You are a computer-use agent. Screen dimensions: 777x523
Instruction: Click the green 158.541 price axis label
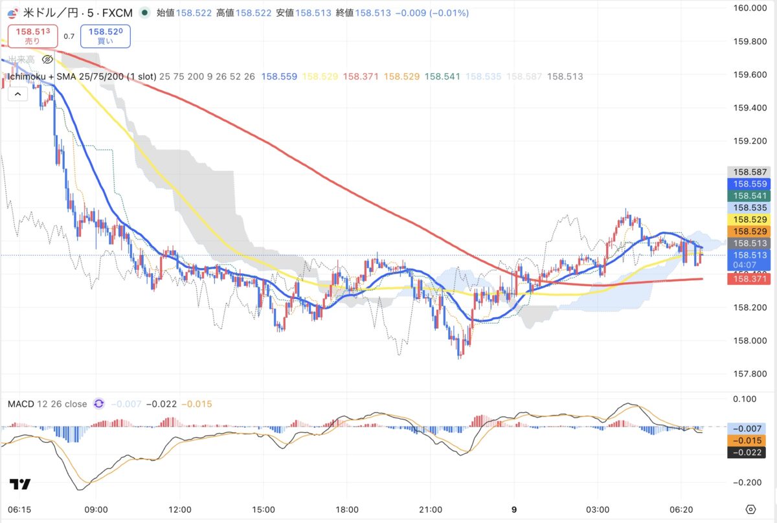[749, 195]
